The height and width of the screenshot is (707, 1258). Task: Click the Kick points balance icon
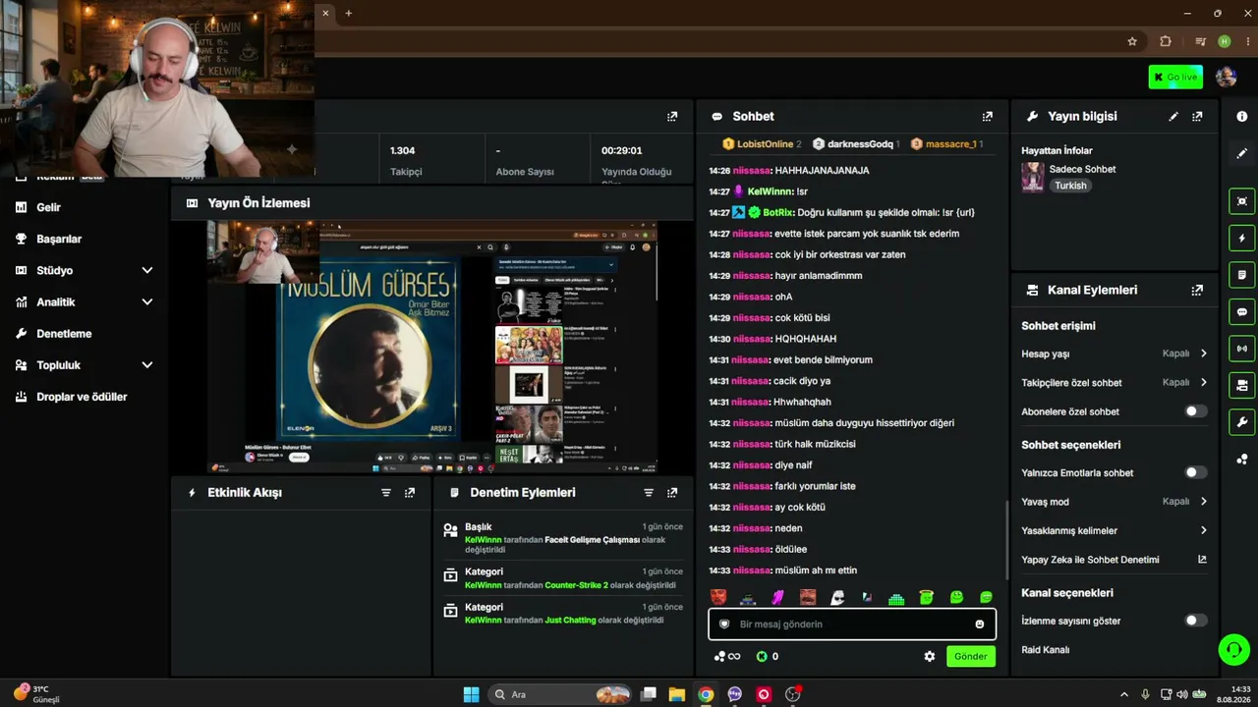(x=761, y=656)
